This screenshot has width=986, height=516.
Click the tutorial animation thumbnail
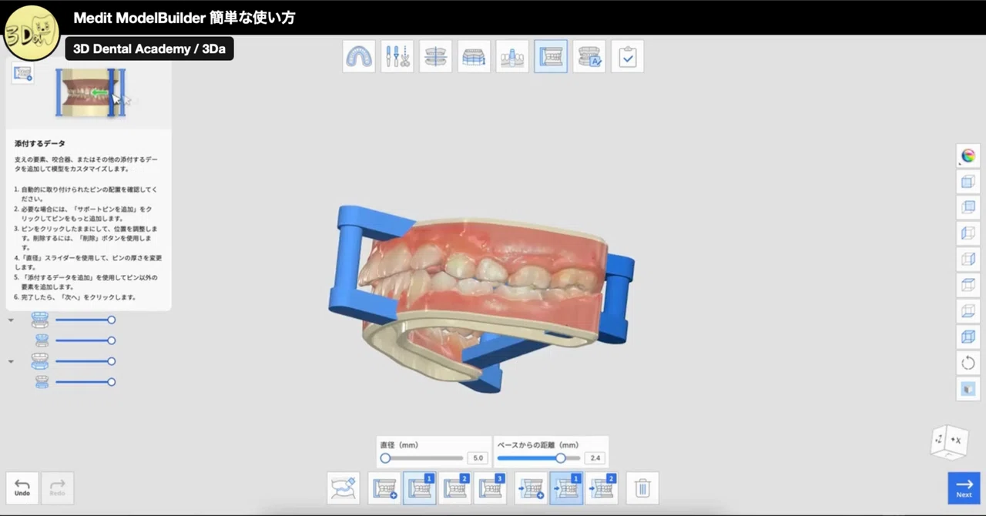click(90, 92)
